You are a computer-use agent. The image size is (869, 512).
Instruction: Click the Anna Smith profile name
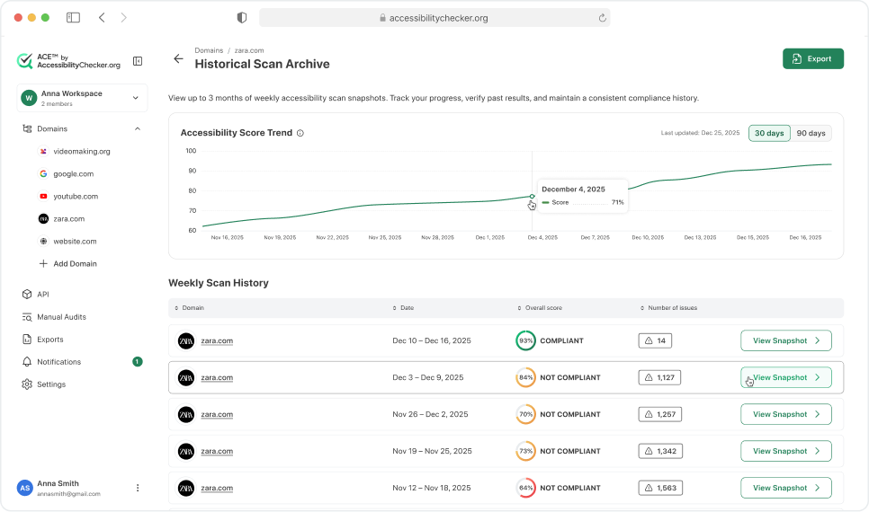tap(58, 484)
